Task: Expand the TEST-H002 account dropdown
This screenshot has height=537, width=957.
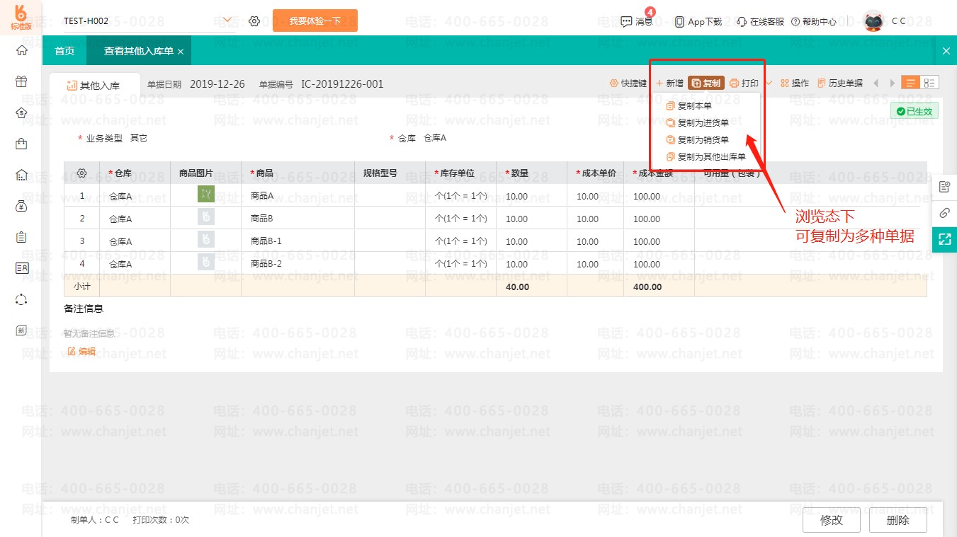Action: [x=227, y=21]
